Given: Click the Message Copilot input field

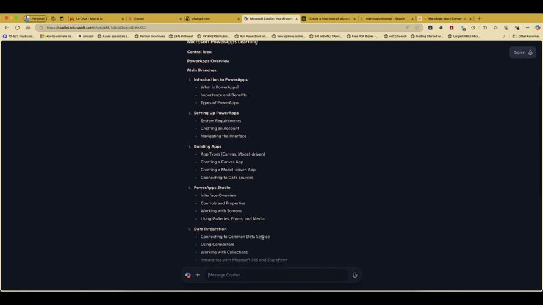Looking at the screenshot, I should tap(277, 275).
